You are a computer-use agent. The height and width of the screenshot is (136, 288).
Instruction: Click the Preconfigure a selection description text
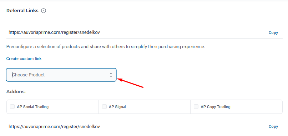coord(106,47)
